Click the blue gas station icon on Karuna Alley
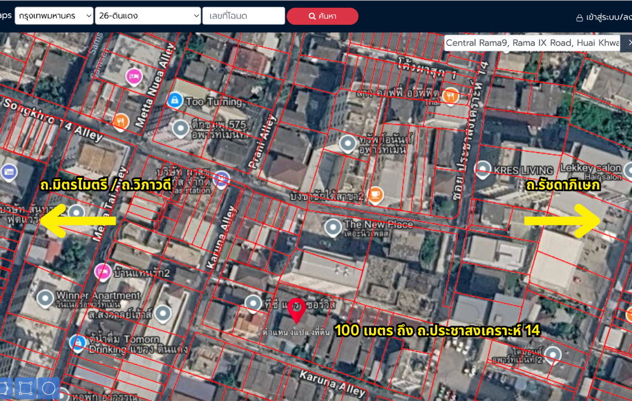This screenshot has width=632, height=401. (221, 179)
